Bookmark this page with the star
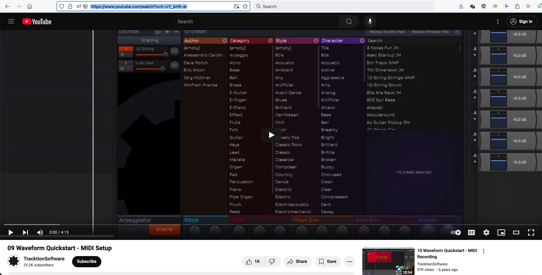The height and width of the screenshot is (275, 542). (x=245, y=6)
